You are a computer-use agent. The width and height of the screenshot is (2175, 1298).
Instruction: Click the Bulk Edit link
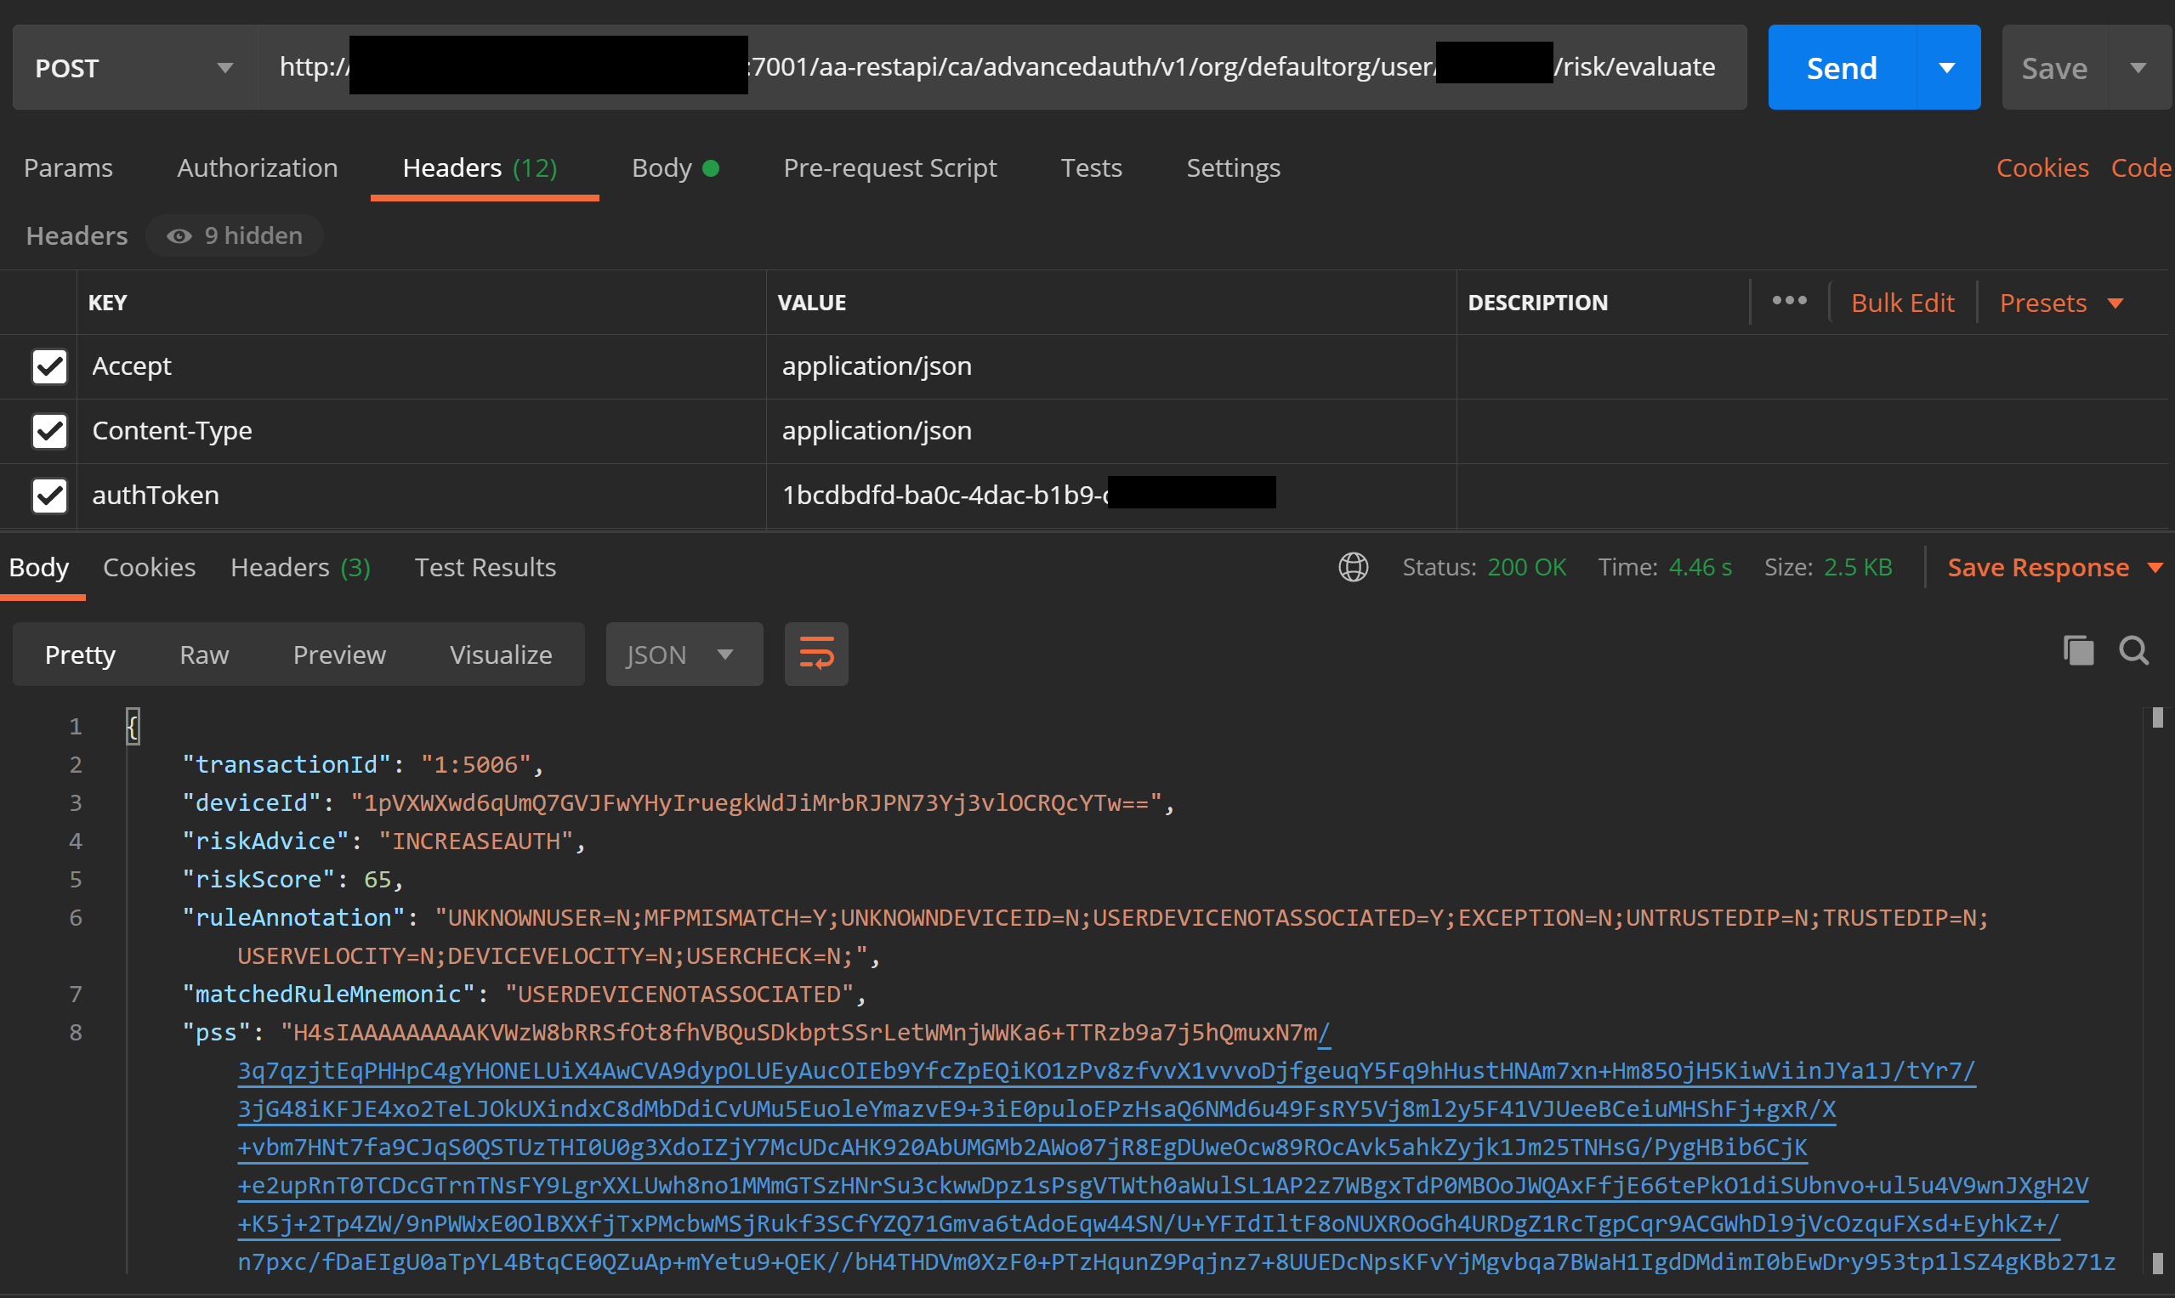tap(1902, 303)
